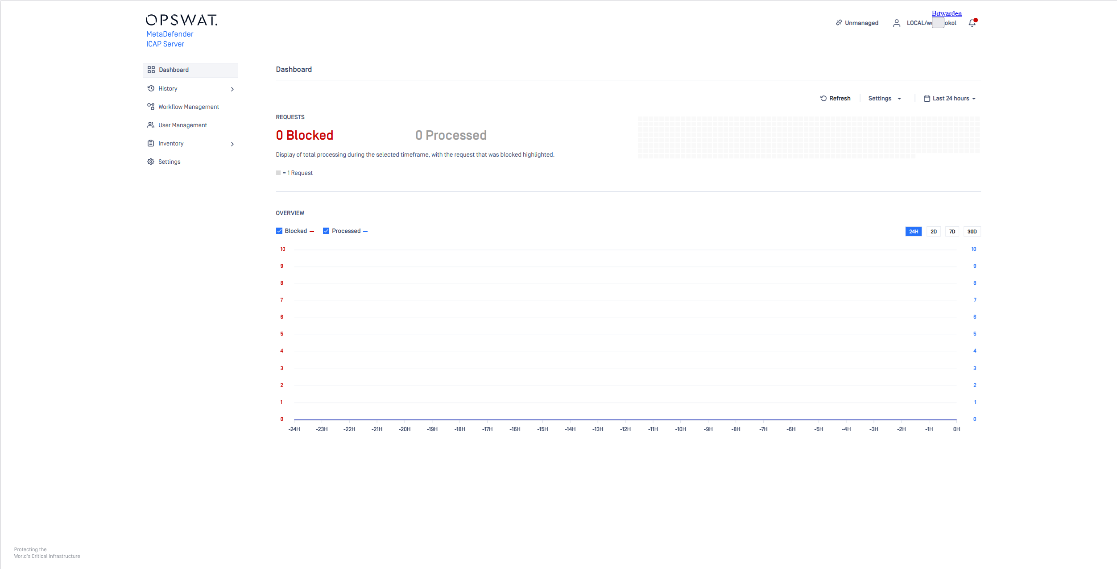Open the Bitwarden link at top right
The image size is (1117, 569).
(946, 13)
